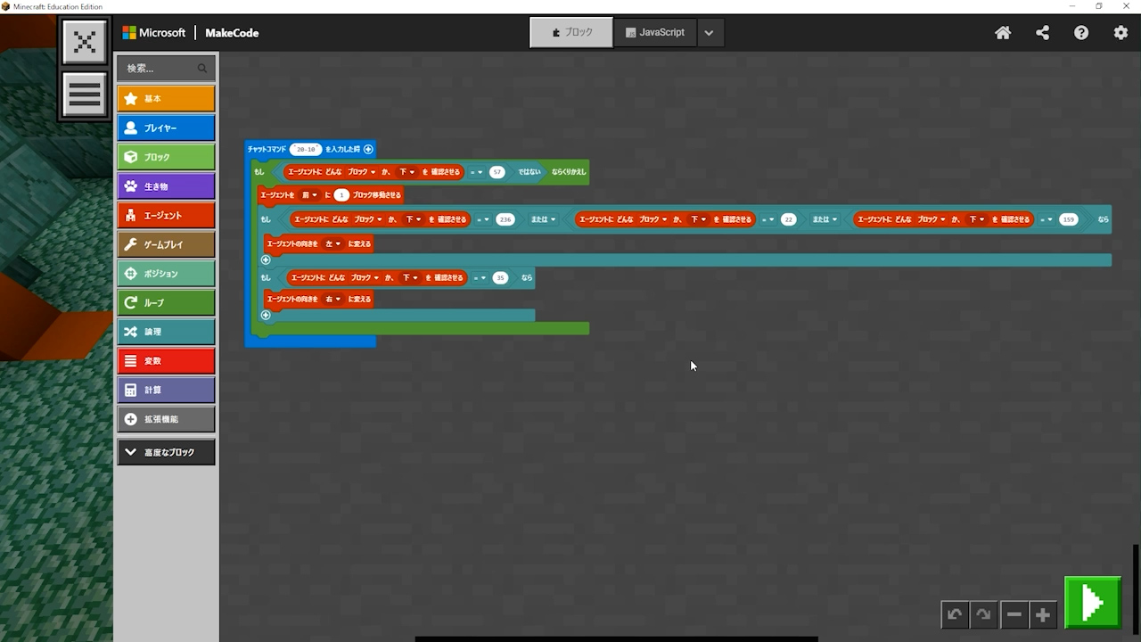
Task: Open the 拡張機能 extensions button
Action: click(x=166, y=419)
